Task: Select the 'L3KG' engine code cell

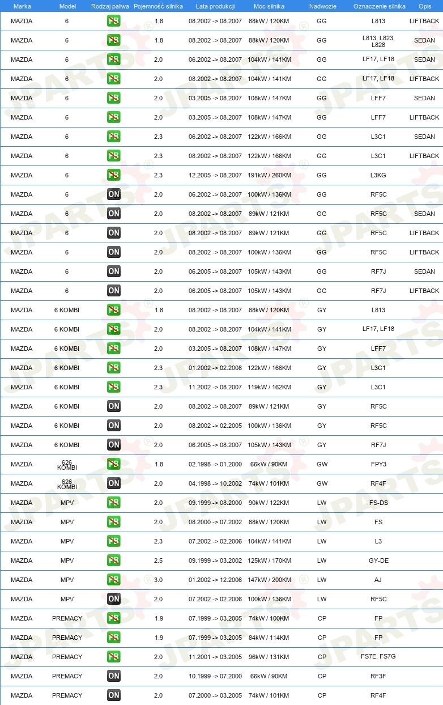Action: click(378, 175)
